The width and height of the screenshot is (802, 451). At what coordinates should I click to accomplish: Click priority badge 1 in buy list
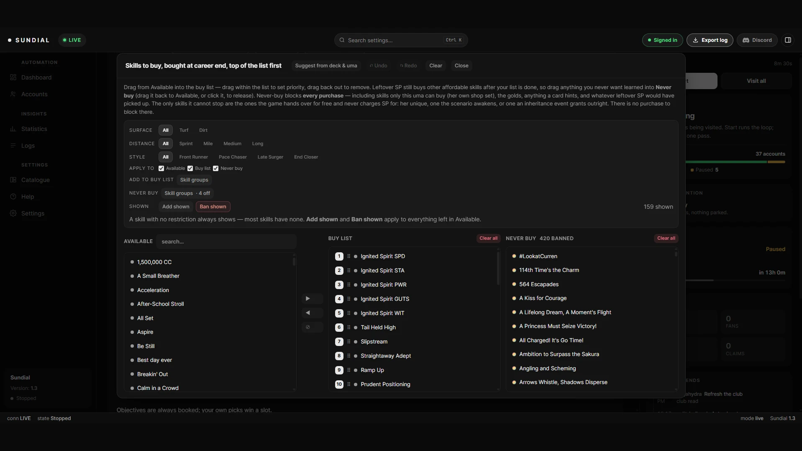coord(339,256)
